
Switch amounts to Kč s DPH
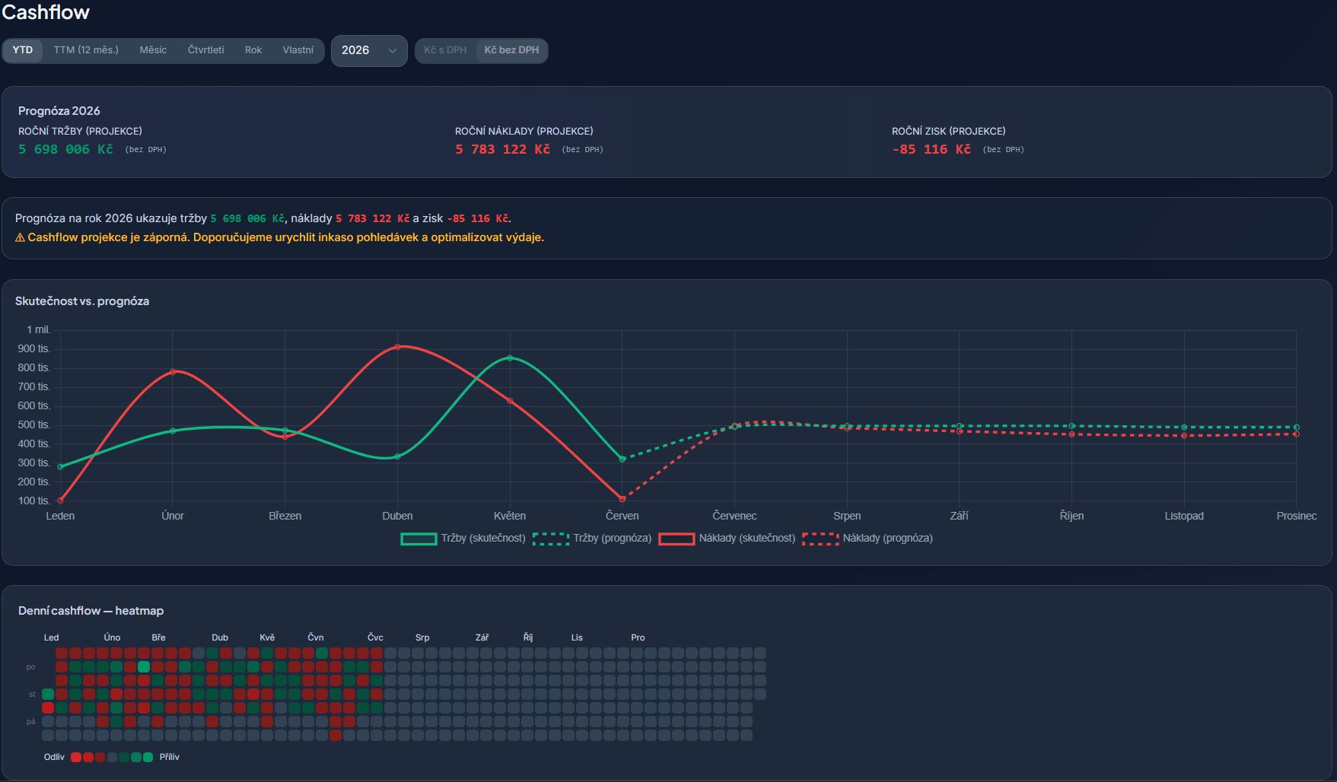[x=445, y=50]
